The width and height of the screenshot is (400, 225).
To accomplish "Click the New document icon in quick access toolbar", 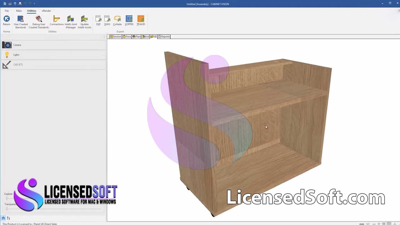I will pos(5,3).
